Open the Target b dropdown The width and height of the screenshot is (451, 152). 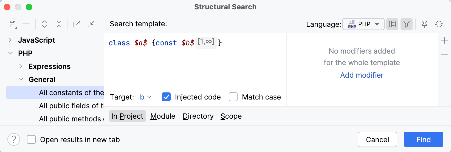pos(146,97)
